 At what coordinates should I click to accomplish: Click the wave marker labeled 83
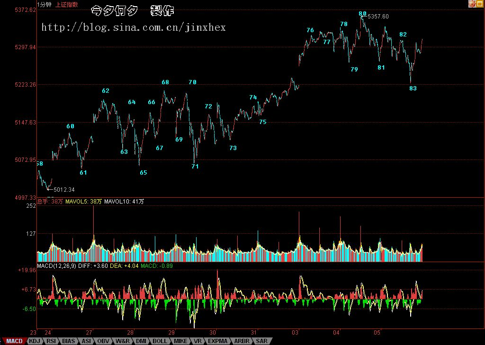[413, 88]
